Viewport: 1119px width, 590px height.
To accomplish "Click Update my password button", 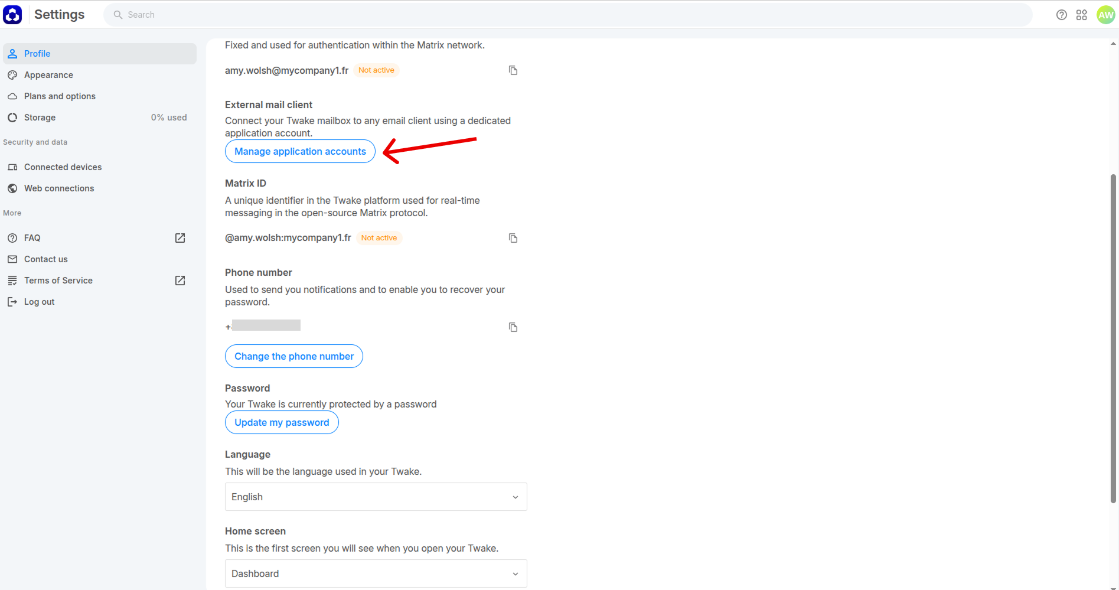I will pyautogui.click(x=282, y=422).
